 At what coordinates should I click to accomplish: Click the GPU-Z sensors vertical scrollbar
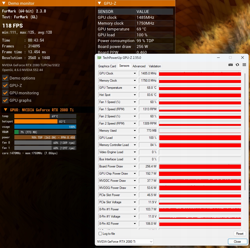click(245, 131)
